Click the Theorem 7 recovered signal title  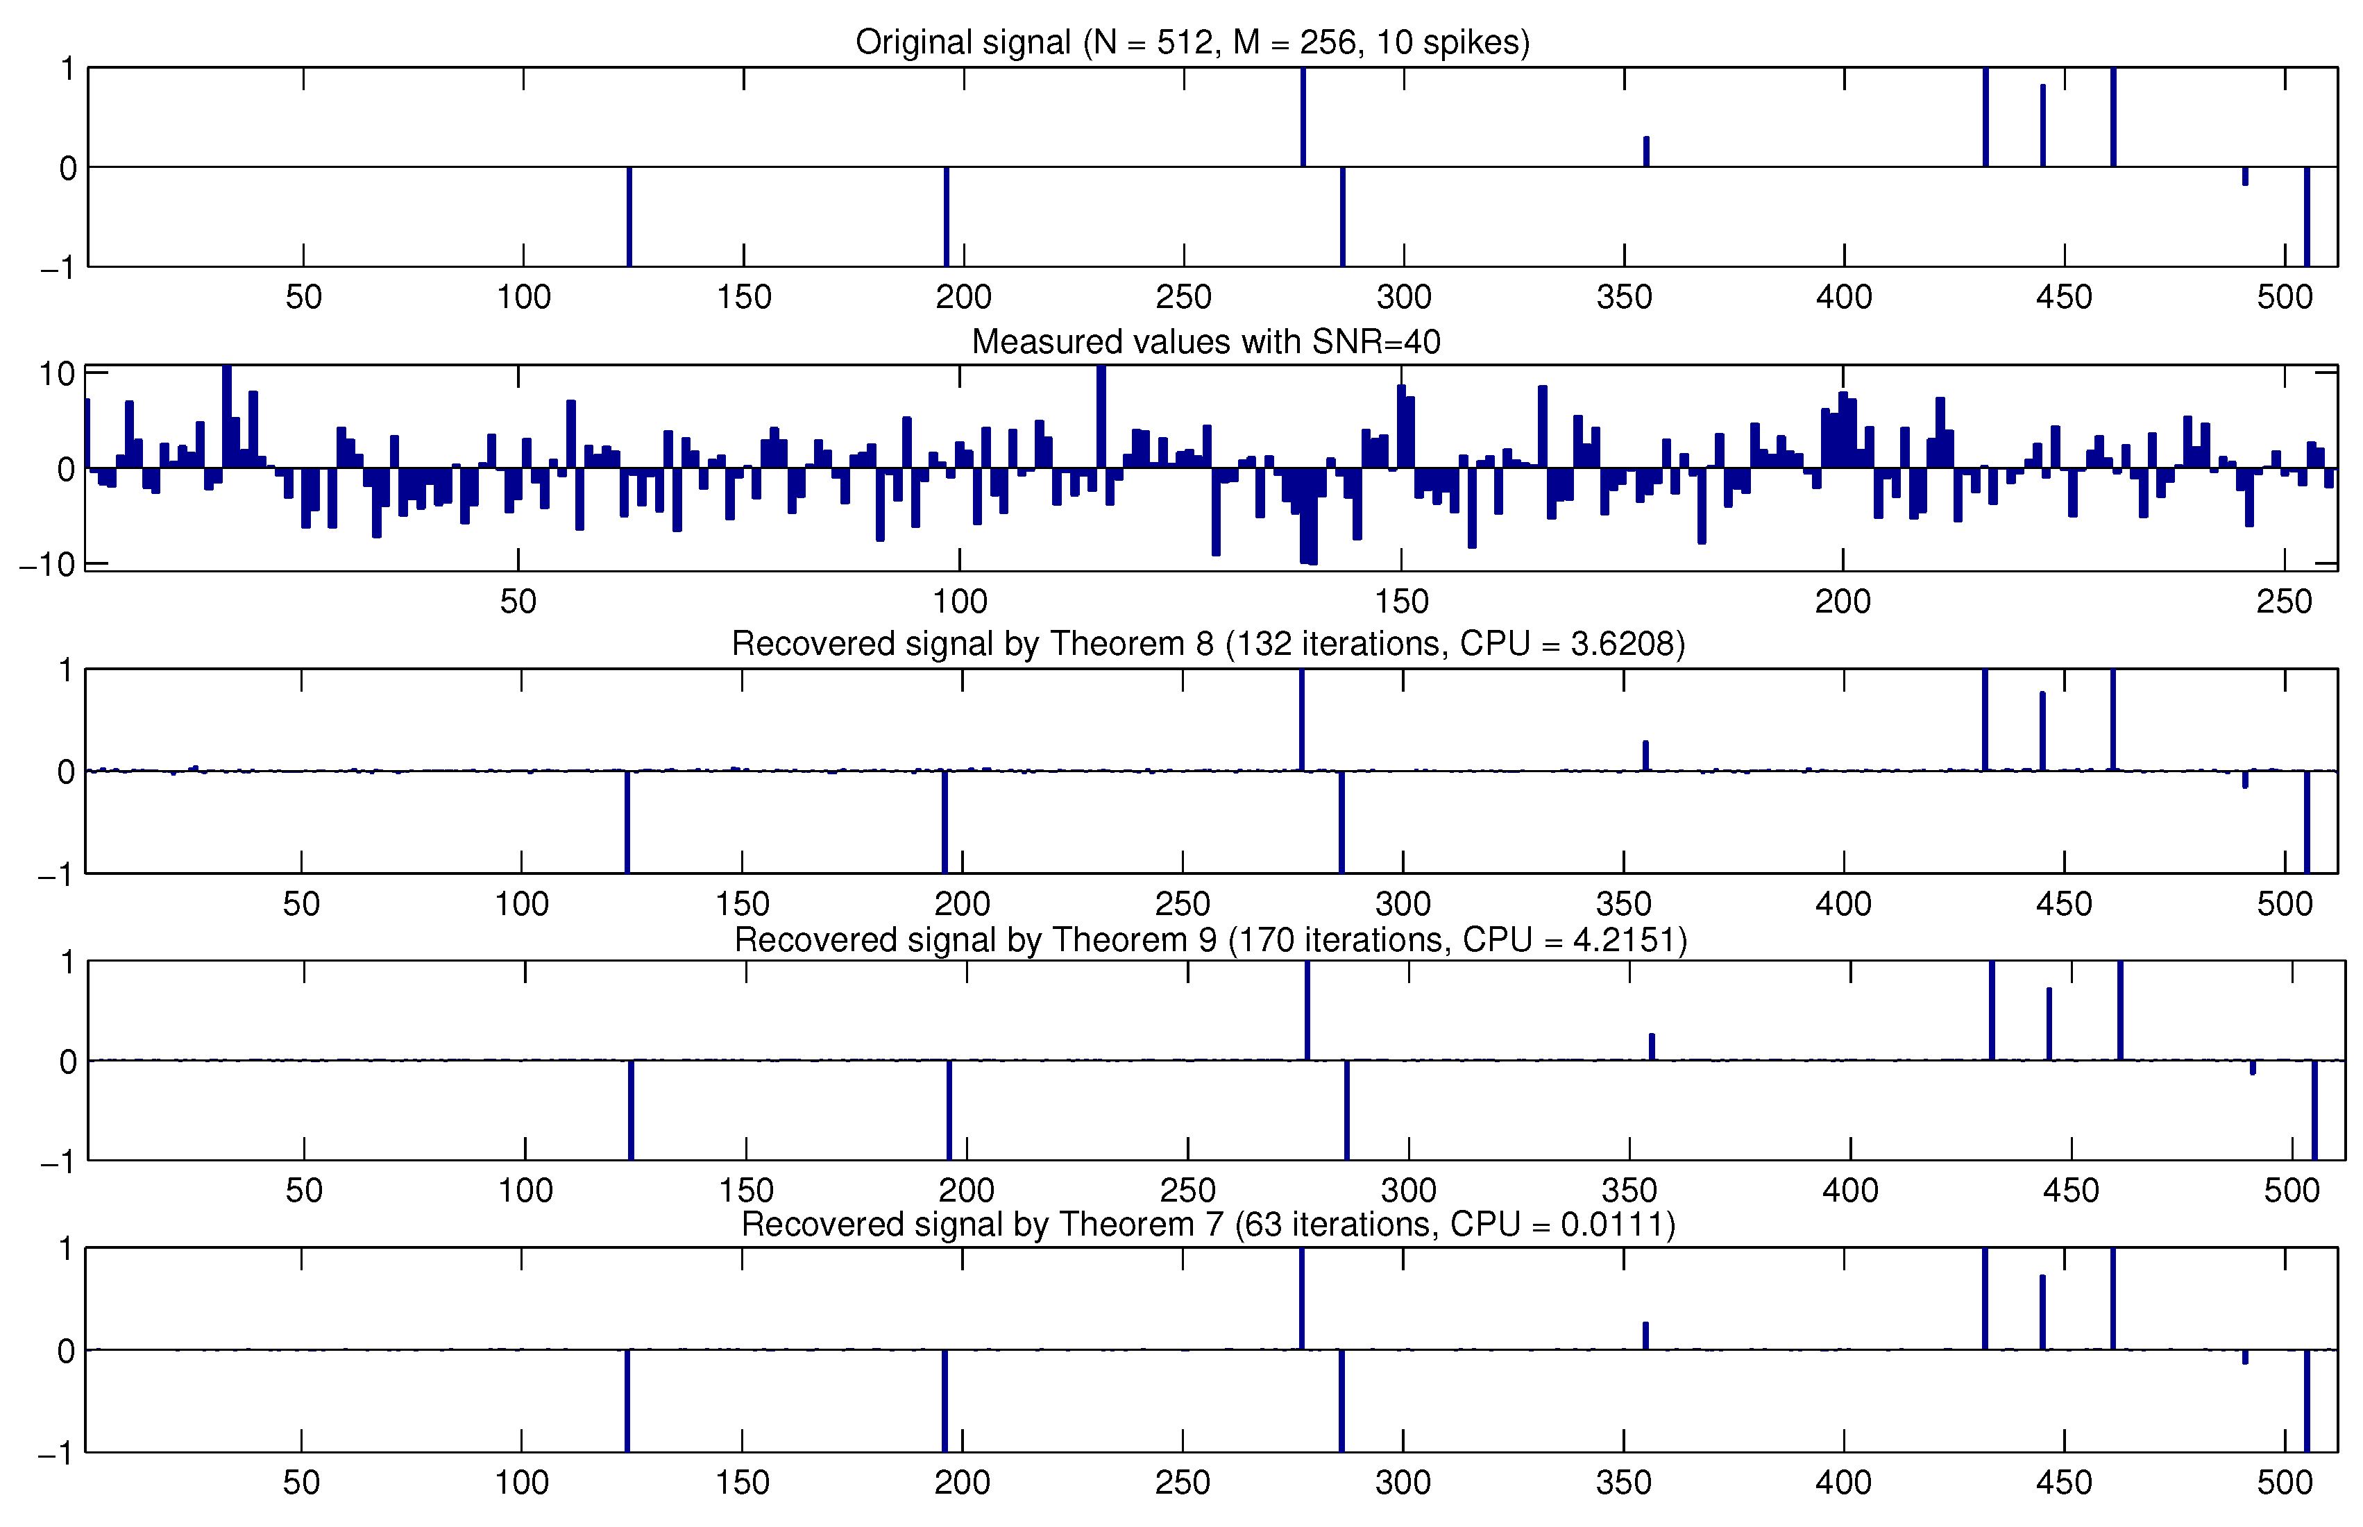pos(1208,1225)
